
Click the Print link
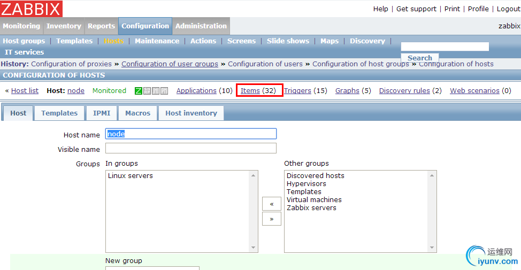pyautogui.click(x=452, y=9)
